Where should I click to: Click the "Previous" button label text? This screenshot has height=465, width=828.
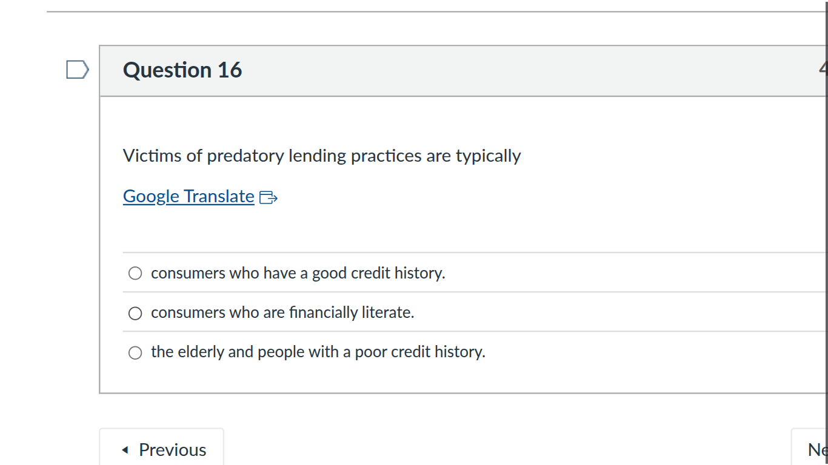tap(173, 449)
